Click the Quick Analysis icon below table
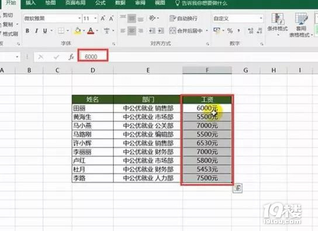This screenshot has height=231, width=318. [237, 188]
